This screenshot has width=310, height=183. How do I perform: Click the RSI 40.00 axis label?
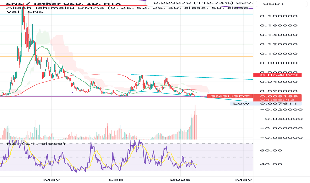pos(271,164)
